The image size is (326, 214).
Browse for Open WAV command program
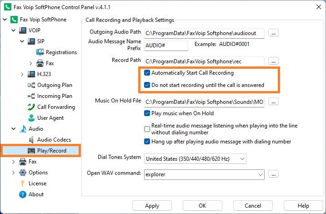[273, 174]
